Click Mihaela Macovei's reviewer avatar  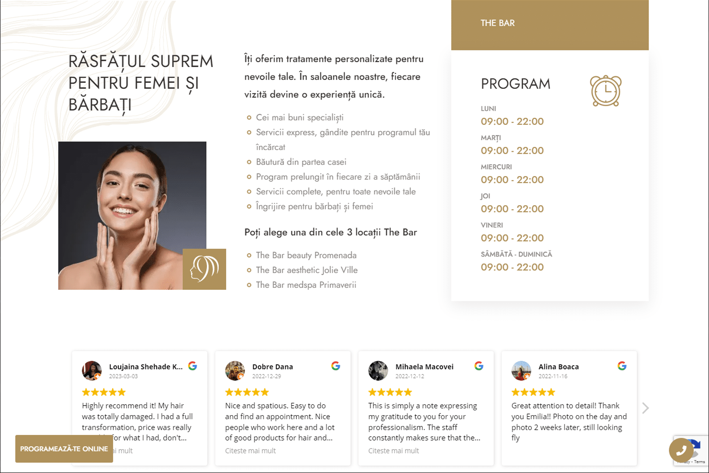pyautogui.click(x=378, y=371)
